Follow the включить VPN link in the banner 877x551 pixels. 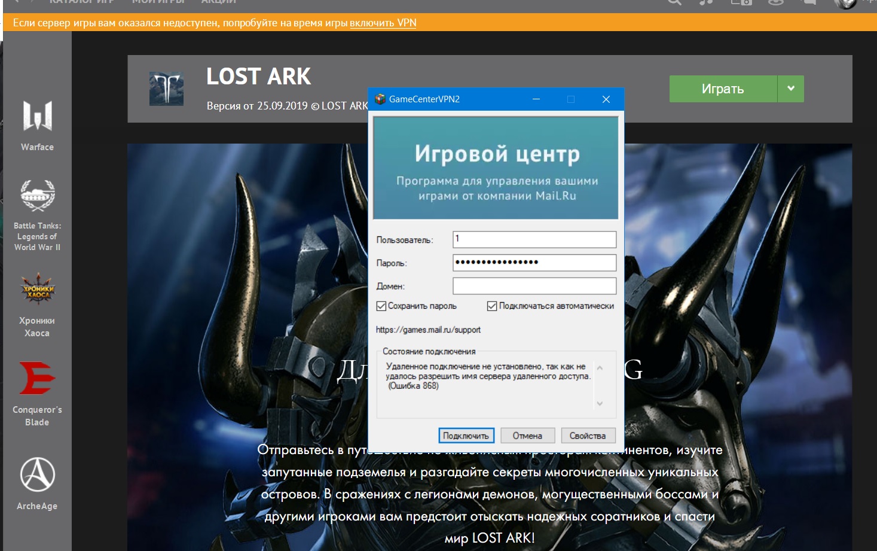[x=383, y=23]
